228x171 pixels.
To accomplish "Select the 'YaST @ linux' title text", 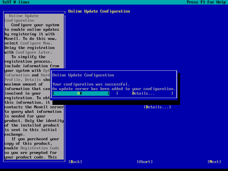I will 16,2.
